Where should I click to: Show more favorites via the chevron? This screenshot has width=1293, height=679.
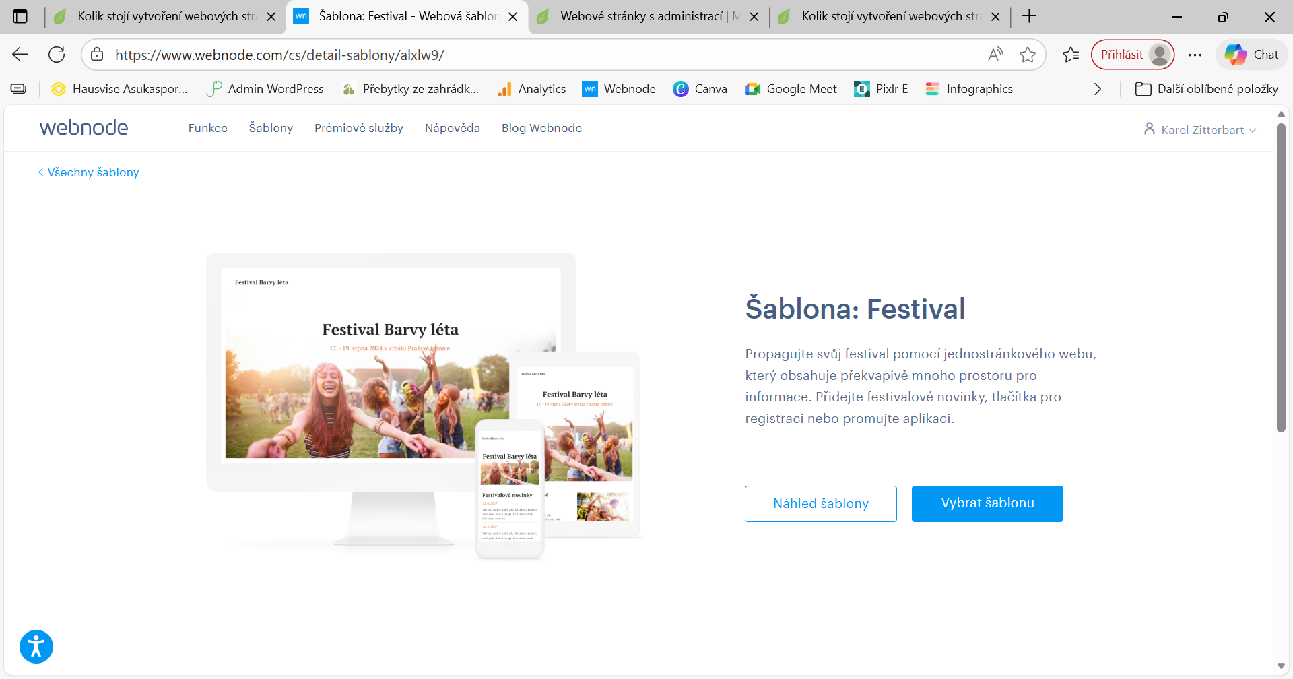(x=1097, y=88)
